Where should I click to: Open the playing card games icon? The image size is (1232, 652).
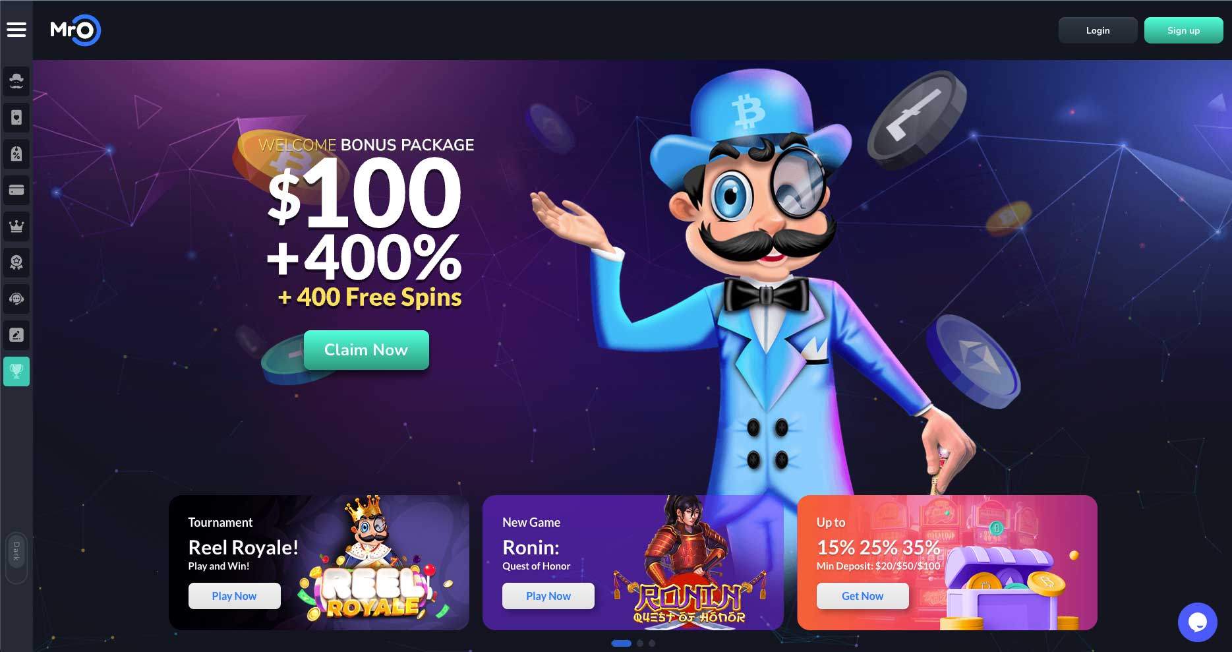16,117
